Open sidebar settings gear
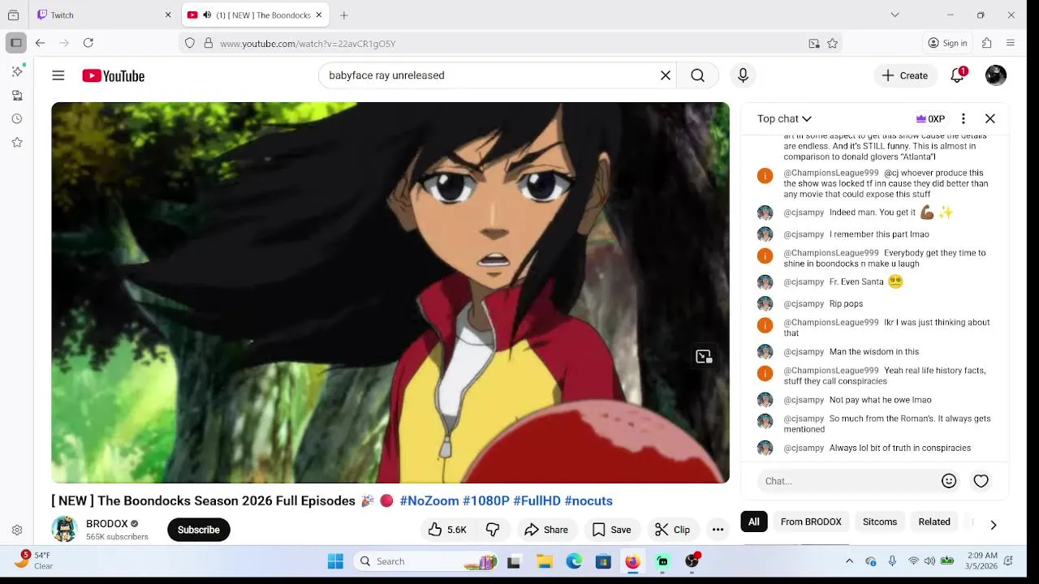The width and height of the screenshot is (1039, 584). tap(17, 530)
